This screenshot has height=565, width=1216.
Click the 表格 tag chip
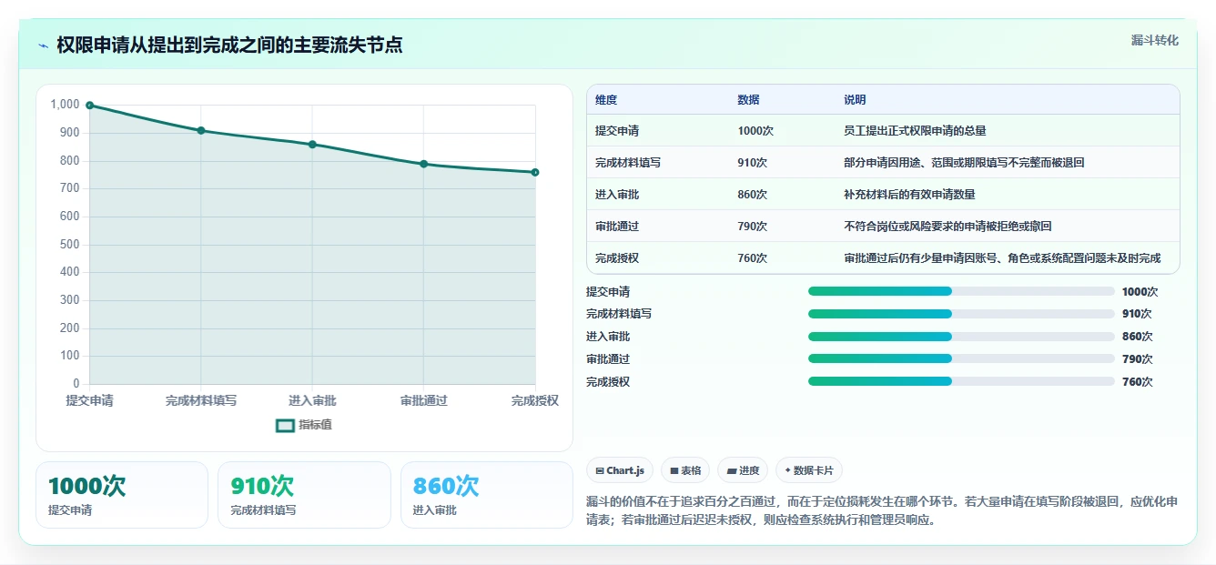684,470
